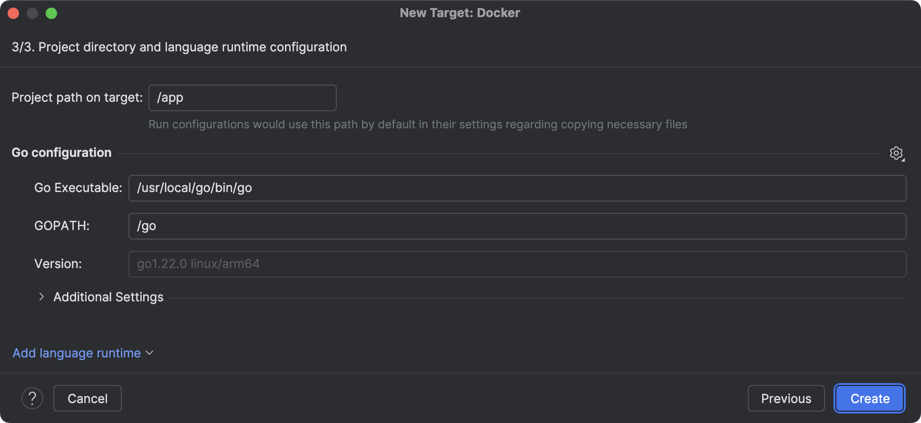Screen dimensions: 921x423
Task: Click the Version field showing go1.22.0
Action: click(517, 264)
